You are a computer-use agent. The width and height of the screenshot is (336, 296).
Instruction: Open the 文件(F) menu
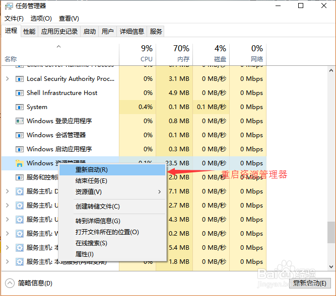click(x=14, y=19)
